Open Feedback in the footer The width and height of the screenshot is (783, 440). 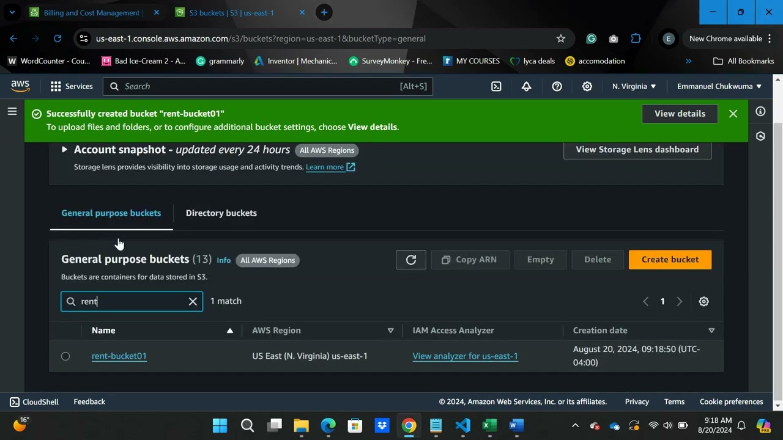[x=89, y=402]
